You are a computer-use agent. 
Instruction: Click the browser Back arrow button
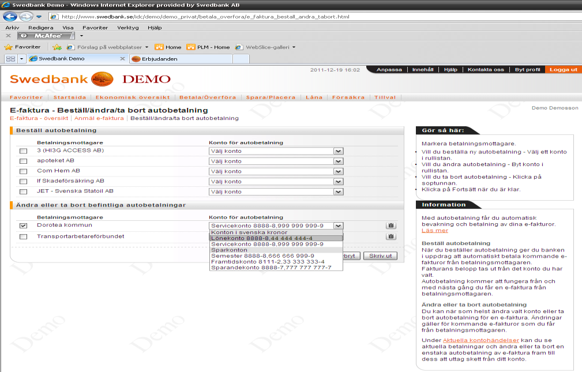[x=10, y=17]
